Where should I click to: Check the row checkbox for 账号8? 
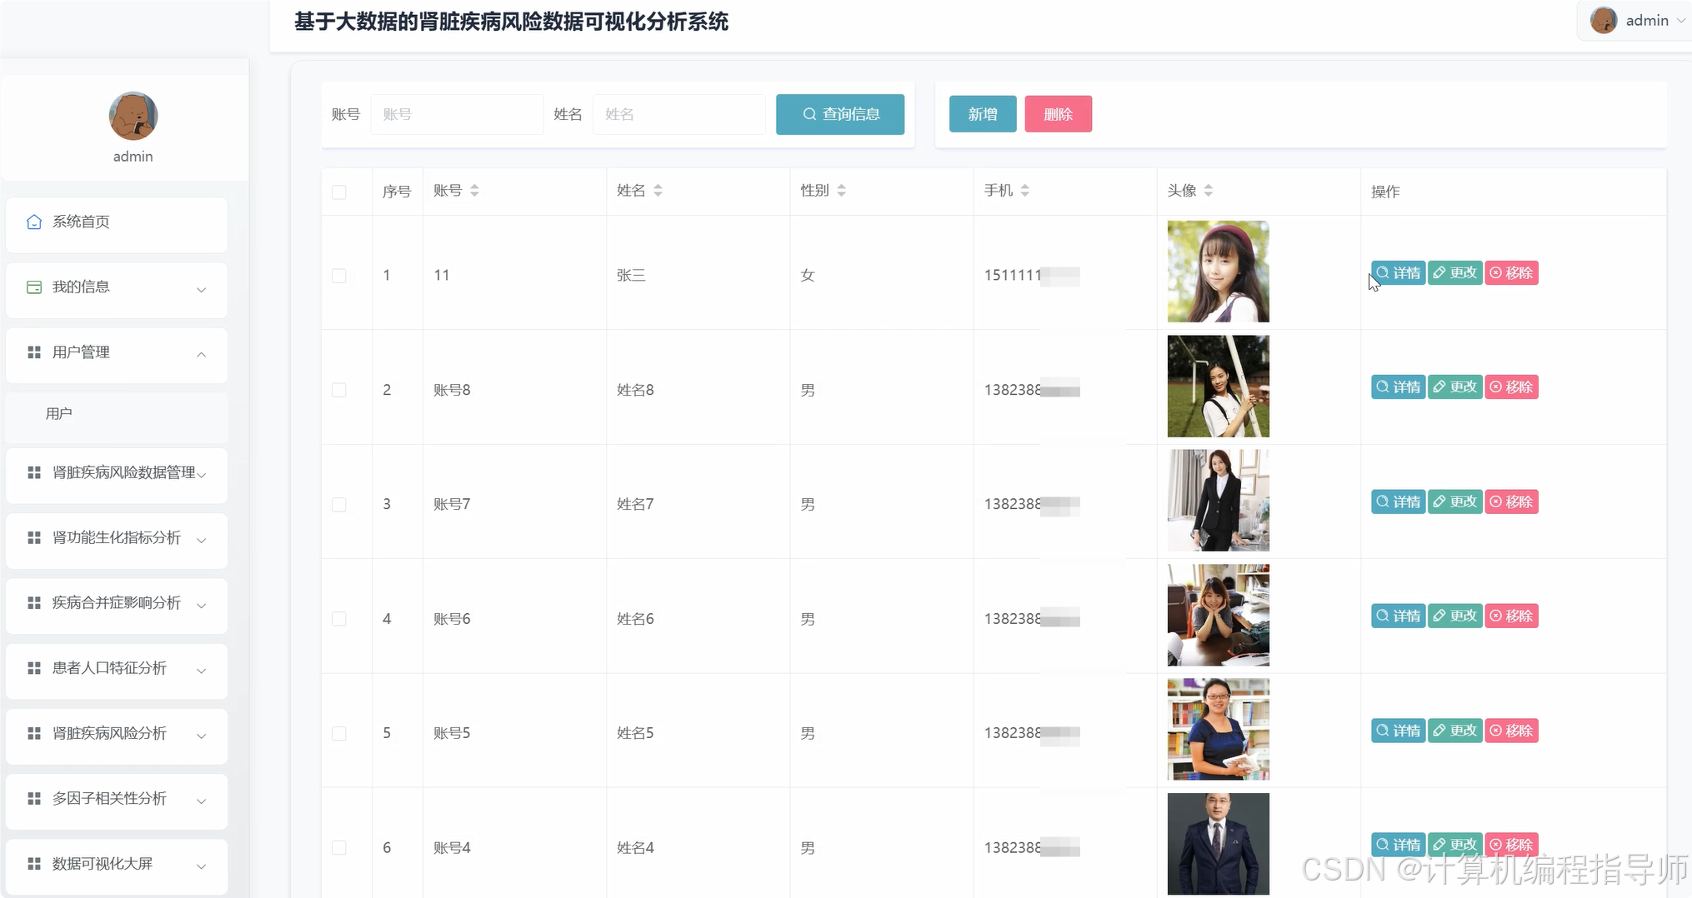click(x=339, y=390)
